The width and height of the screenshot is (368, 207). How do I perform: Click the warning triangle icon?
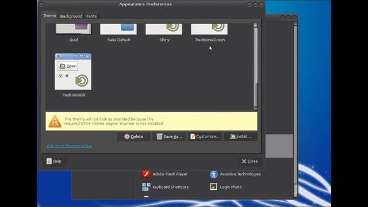click(x=55, y=121)
